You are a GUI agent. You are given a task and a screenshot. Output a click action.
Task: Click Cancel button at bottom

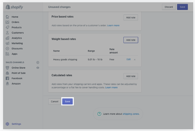coord(55,101)
